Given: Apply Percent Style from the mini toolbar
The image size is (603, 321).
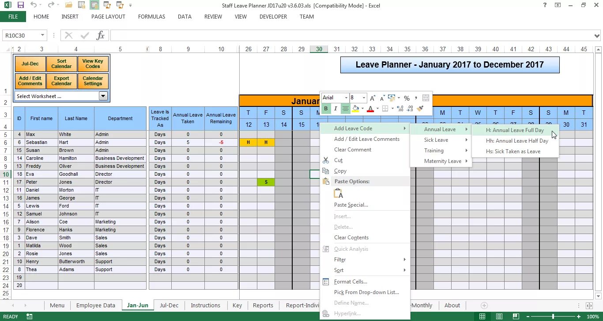Looking at the screenshot, I should (407, 98).
